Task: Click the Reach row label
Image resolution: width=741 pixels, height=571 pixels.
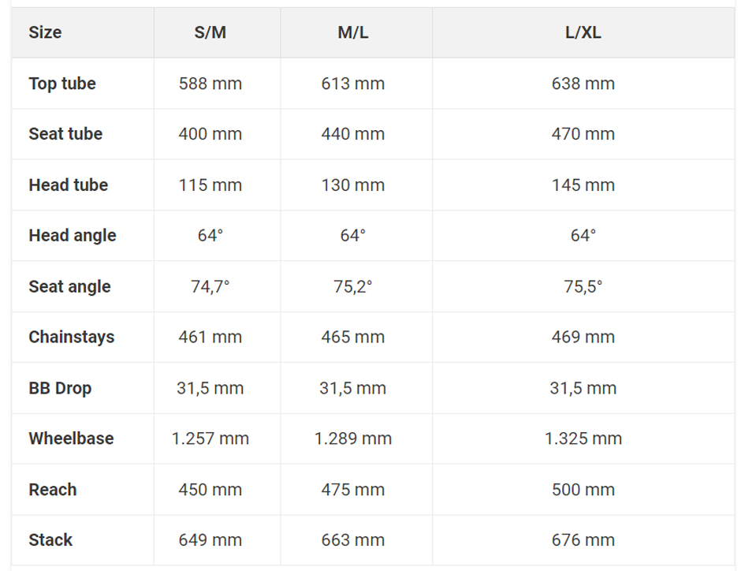Action: (x=53, y=490)
